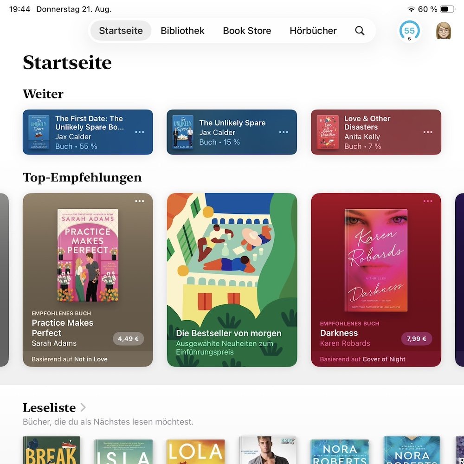Open more options for The First Date
Viewport: 464px width, 464px height.
tap(140, 132)
